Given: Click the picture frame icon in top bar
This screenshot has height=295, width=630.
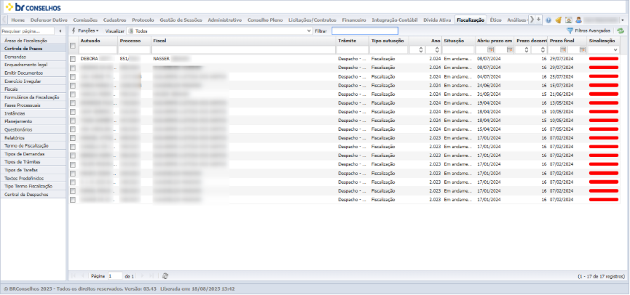Looking at the screenshot, I should (x=569, y=20).
